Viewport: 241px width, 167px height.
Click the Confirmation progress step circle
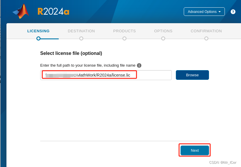(x=206, y=38)
